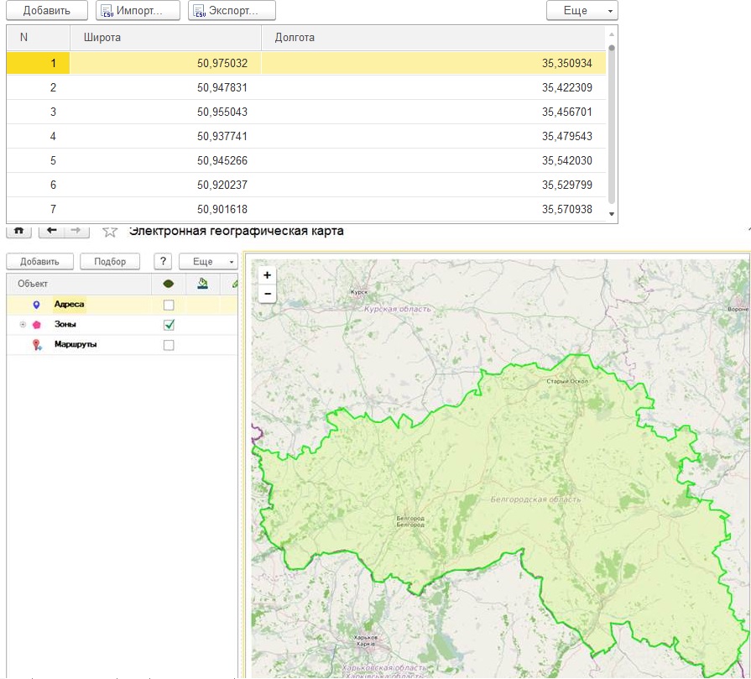The width and height of the screenshot is (751, 679).
Task: Click the fill color bucket column icon
Action: [x=202, y=284]
